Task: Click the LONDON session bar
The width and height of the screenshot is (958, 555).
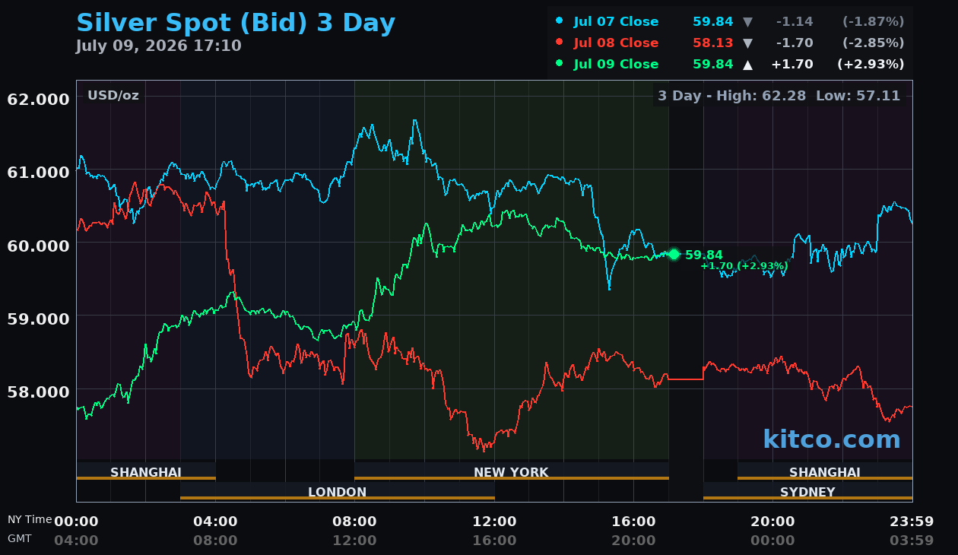Action: [x=337, y=492]
